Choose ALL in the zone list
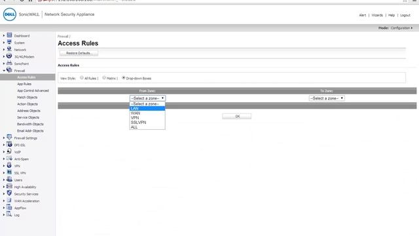This screenshot has width=419, height=236. click(x=147, y=127)
